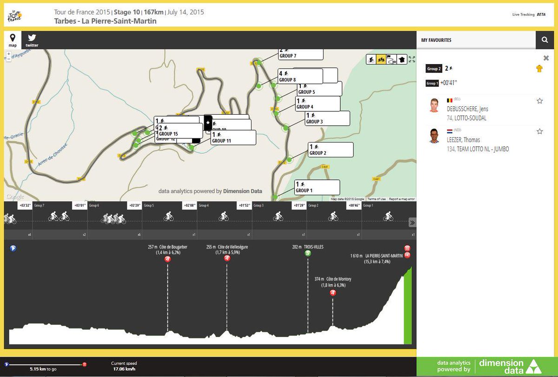558x377 pixels.
Task: Select Group 2 rider in the group strip
Action: (334, 216)
